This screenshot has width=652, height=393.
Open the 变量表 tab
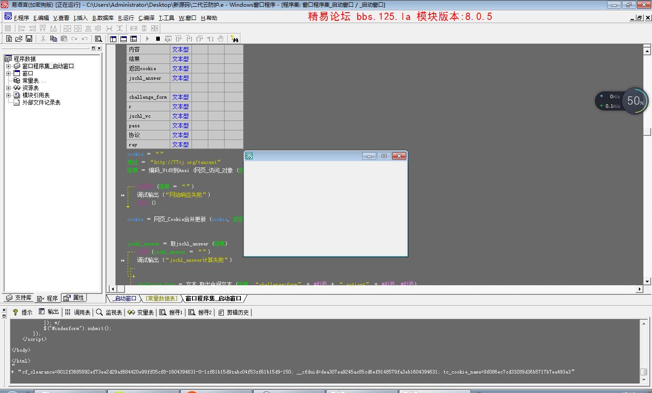pyautogui.click(x=141, y=312)
